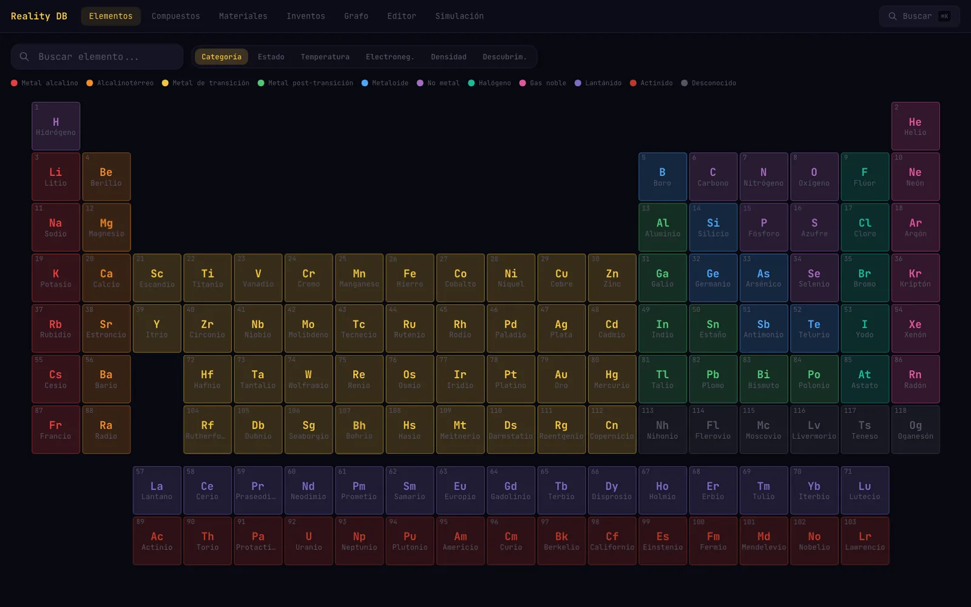Click the Actínido legend entry

pyautogui.click(x=651, y=83)
